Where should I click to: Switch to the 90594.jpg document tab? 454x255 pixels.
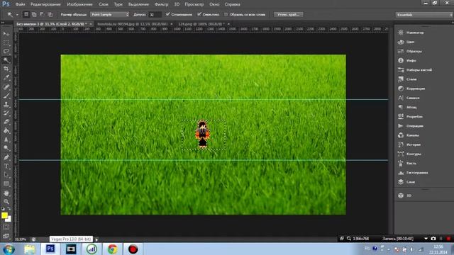coord(133,24)
